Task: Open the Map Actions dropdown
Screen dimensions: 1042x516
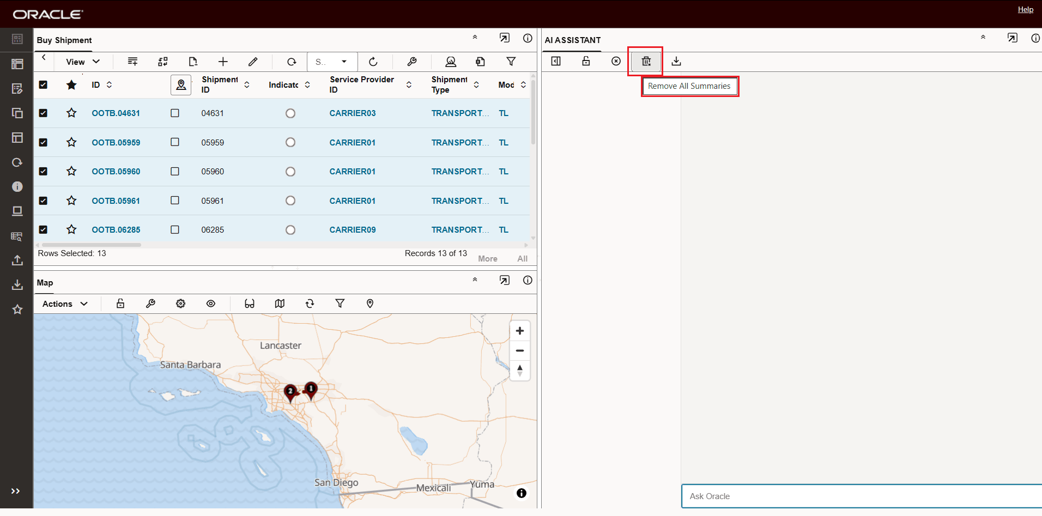Action: click(65, 303)
